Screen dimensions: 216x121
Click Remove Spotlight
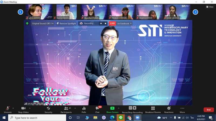(x=66, y=23)
